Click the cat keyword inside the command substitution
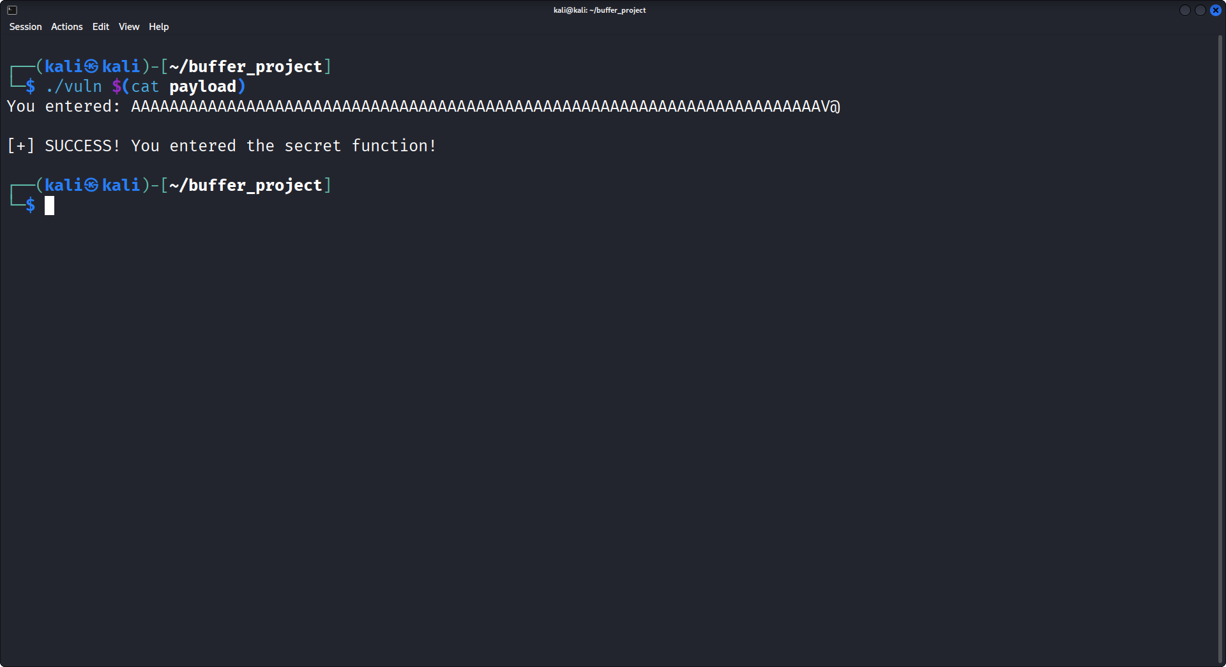Image resolution: width=1226 pixels, height=667 pixels. pos(146,86)
